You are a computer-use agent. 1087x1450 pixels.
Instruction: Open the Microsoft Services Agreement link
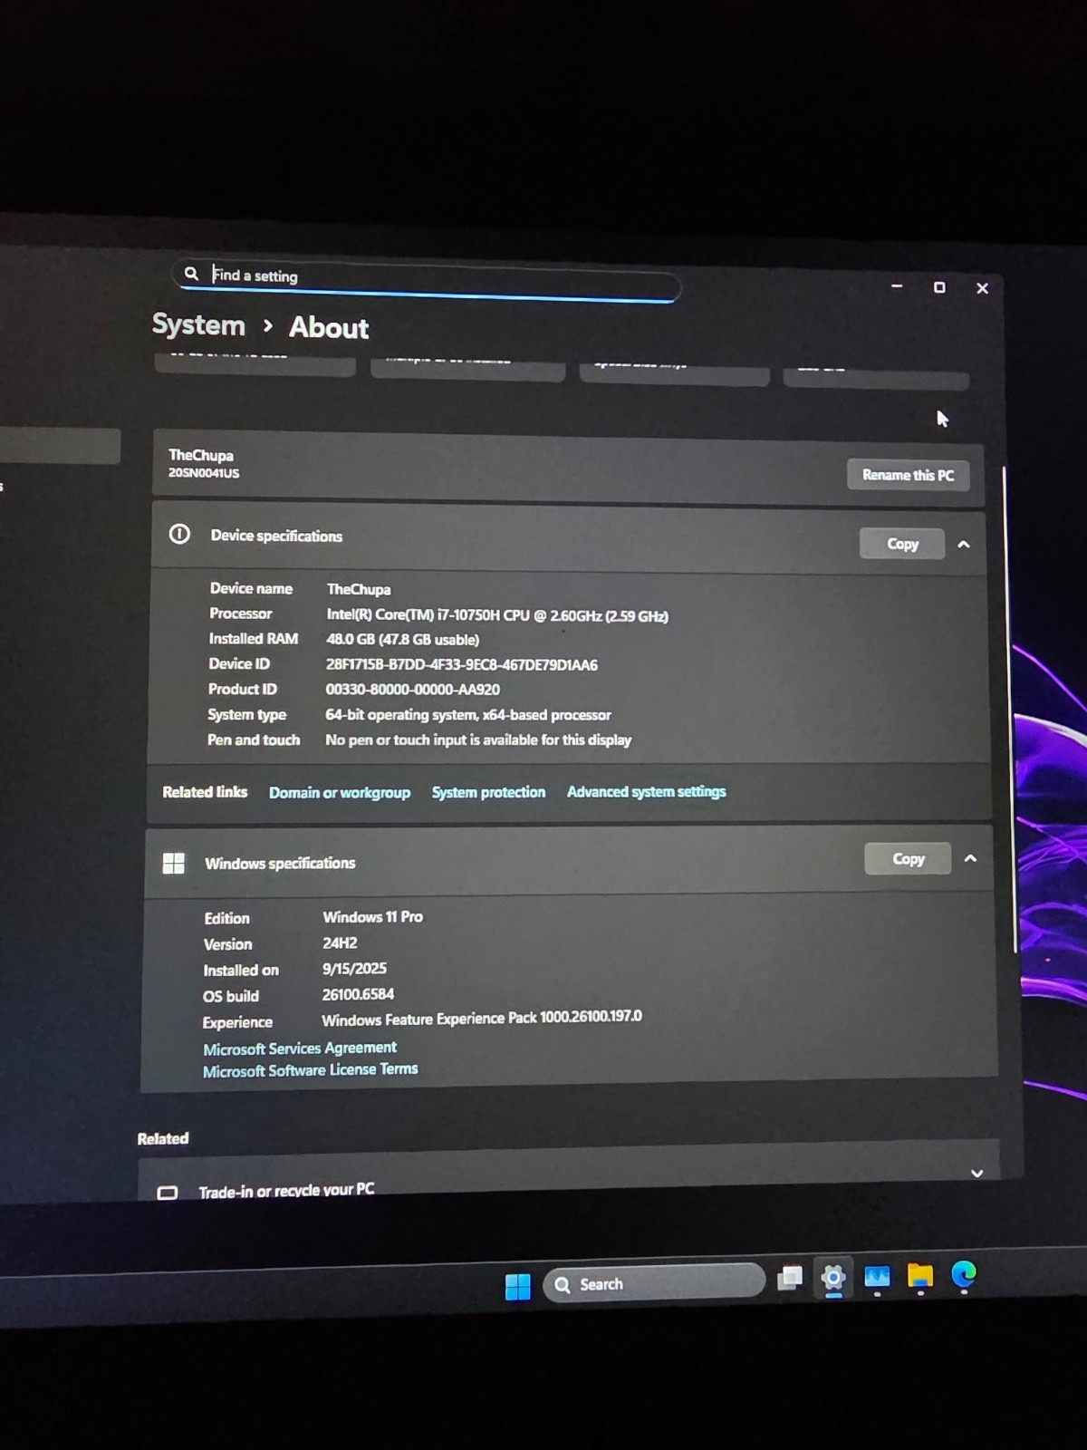[300, 1048]
